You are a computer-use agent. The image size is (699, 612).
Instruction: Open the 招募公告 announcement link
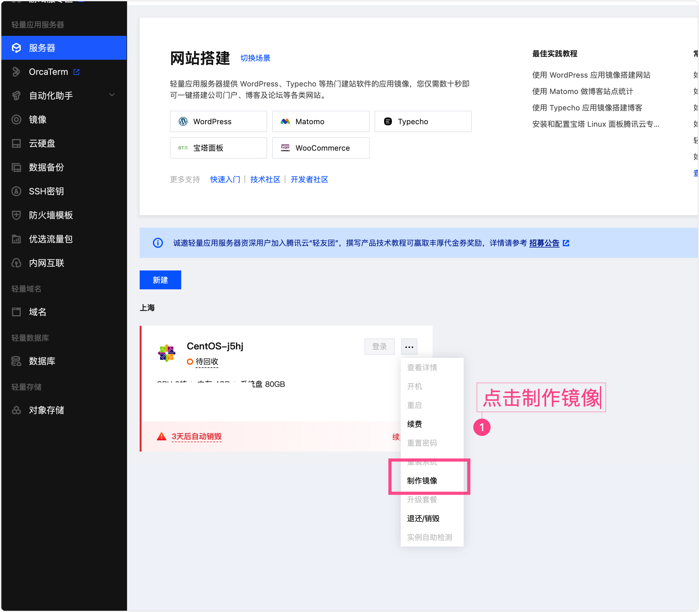click(x=544, y=243)
